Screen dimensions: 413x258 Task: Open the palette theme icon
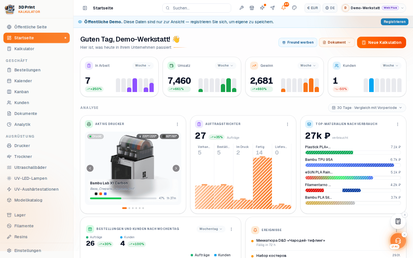click(294, 8)
